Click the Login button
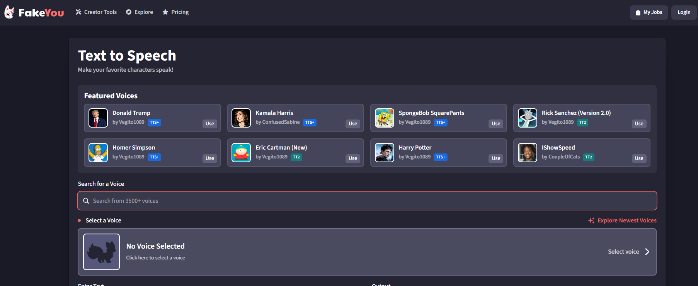 684,12
